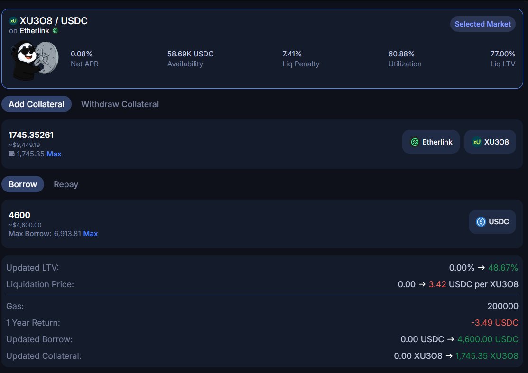Switch to Withdraw Collateral tab
This screenshot has height=373, width=528.
[120, 104]
